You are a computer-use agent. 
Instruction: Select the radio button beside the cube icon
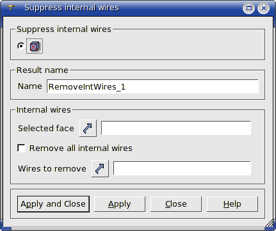20,46
